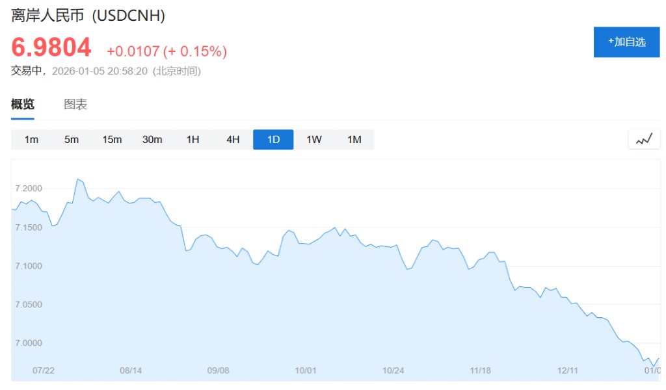Switch chart to 15m interval
666x390 pixels.
[112, 140]
